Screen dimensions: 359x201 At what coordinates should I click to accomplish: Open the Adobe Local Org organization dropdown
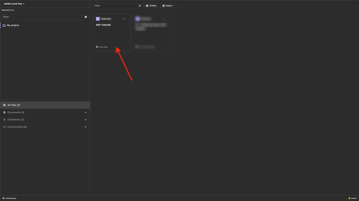point(14,4)
